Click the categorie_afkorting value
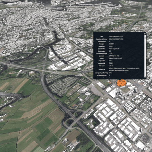Screen dimensions: 152x152 coord(110,73)
